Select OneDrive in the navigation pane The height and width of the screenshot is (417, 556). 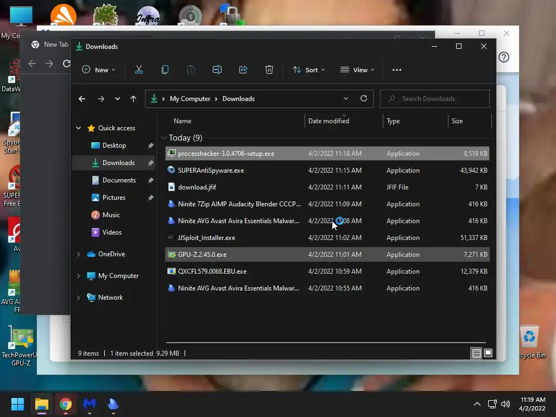pyautogui.click(x=111, y=254)
